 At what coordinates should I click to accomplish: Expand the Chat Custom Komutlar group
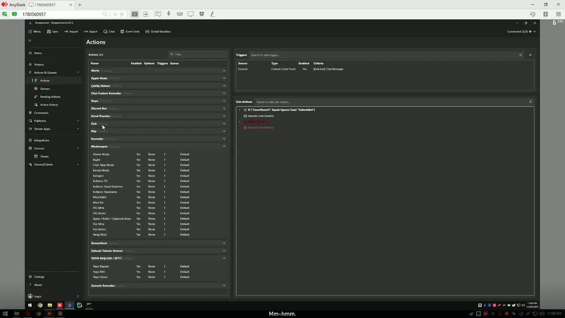coord(224,93)
